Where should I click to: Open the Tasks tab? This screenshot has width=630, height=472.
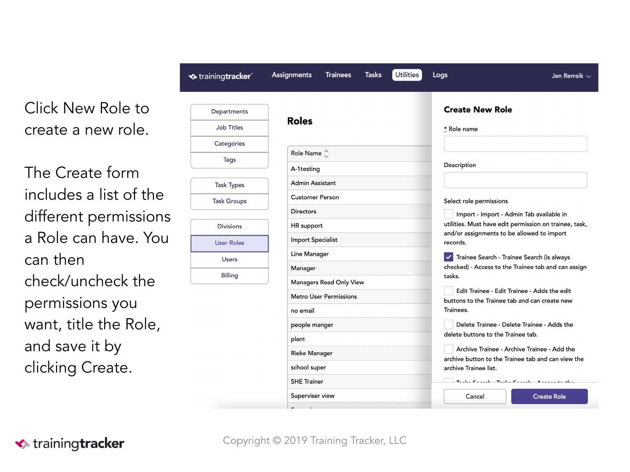click(373, 75)
